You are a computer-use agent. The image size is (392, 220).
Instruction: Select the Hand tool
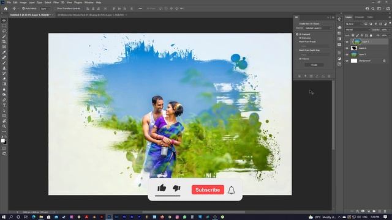tap(4, 121)
